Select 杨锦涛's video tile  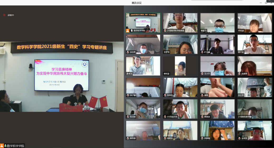[x=217, y=108]
